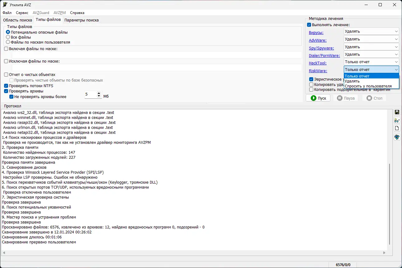Toggle the Эвристическое checkbox

point(311,79)
